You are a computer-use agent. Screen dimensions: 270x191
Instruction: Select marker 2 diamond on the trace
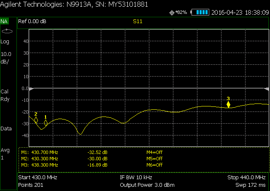[36, 120]
